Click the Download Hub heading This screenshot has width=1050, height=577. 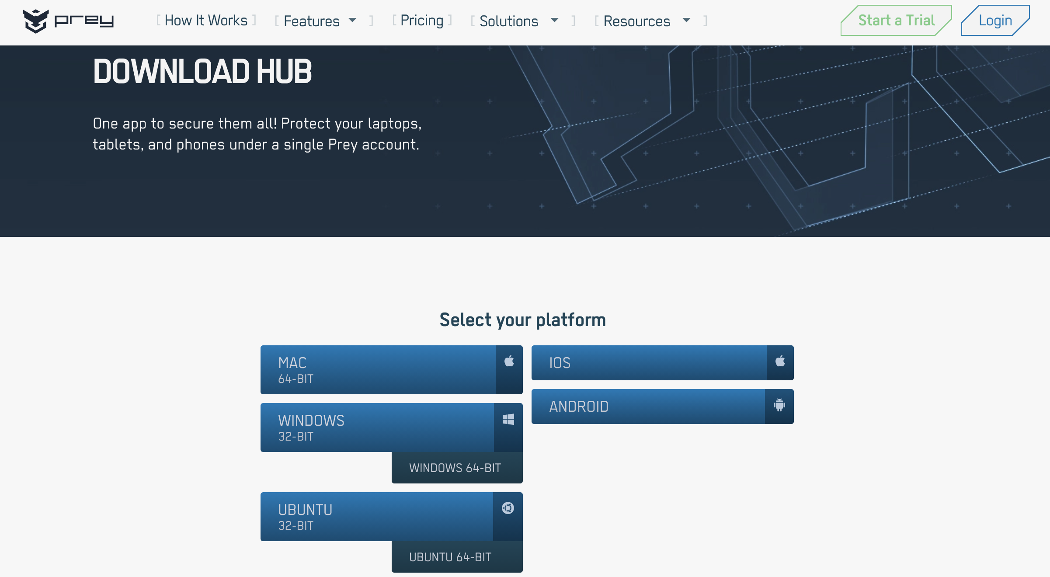click(202, 71)
